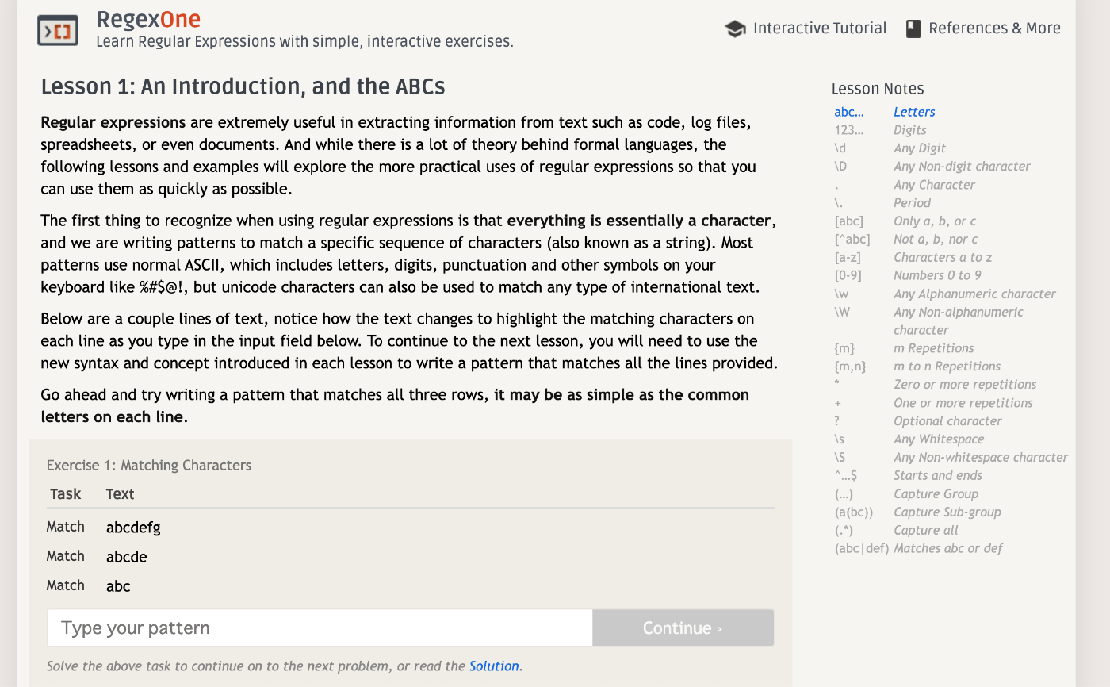Click the [^abc] symbol in Lesson Notes
Viewport: 1110px width, 687px height.
852,240
